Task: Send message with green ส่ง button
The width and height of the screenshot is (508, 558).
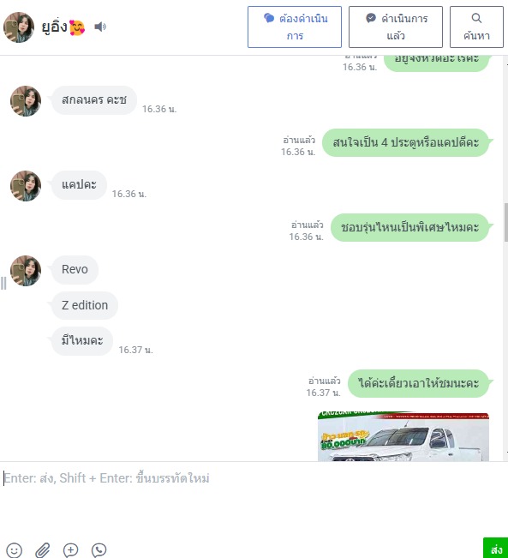Action: (495, 548)
